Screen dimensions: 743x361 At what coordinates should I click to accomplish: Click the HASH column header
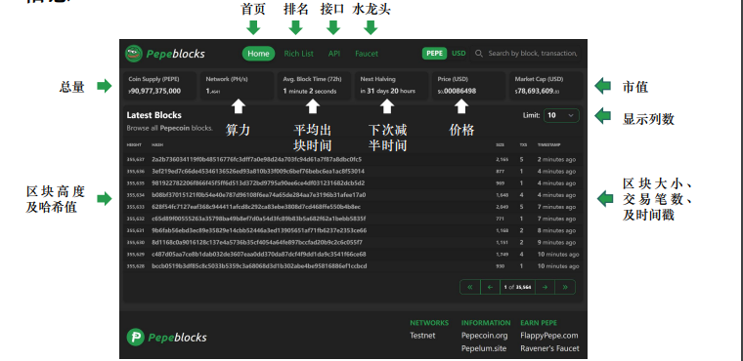tap(156, 145)
